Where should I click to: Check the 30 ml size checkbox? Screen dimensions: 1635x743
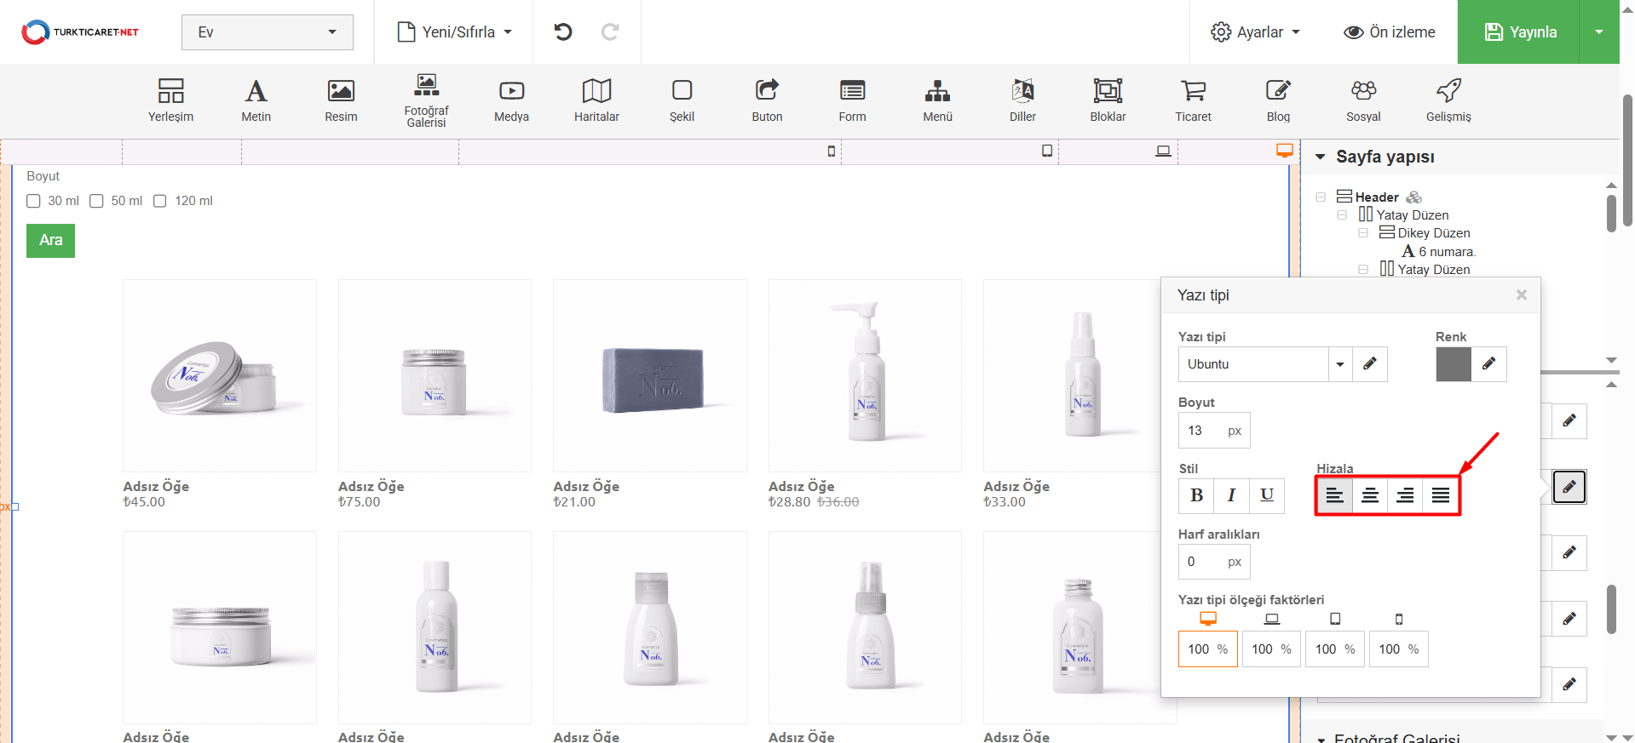coord(34,201)
